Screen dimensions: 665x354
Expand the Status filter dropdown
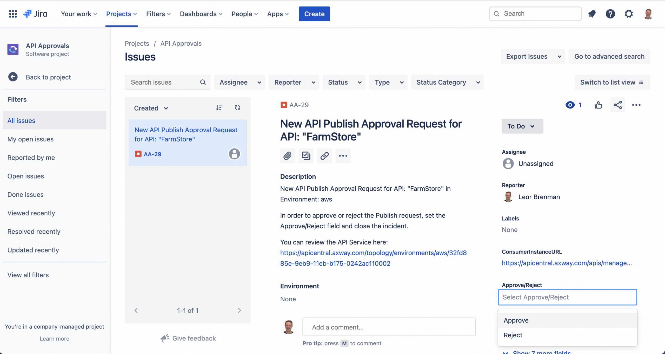pos(344,82)
